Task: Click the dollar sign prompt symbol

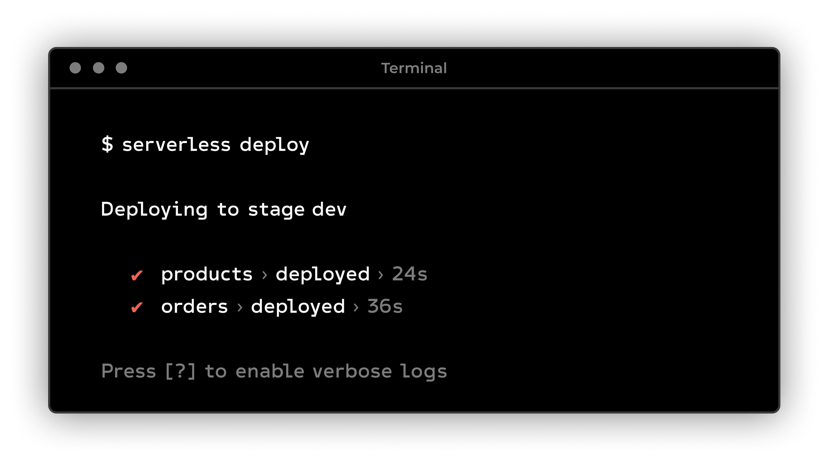Action: click(107, 144)
